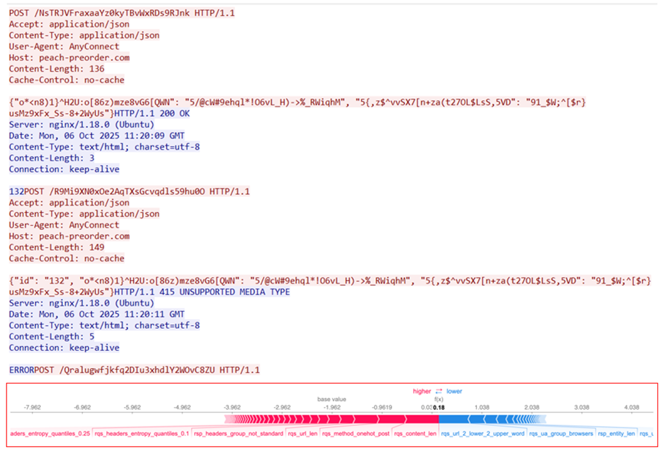This screenshot has height=454, width=665.
Task: Select the 'base value' label on the plot
Action: pyautogui.click(x=332, y=399)
